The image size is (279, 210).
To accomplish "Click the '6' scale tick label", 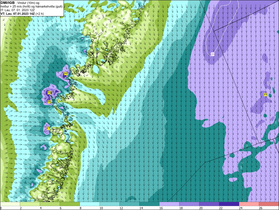I will click(61, 208).
